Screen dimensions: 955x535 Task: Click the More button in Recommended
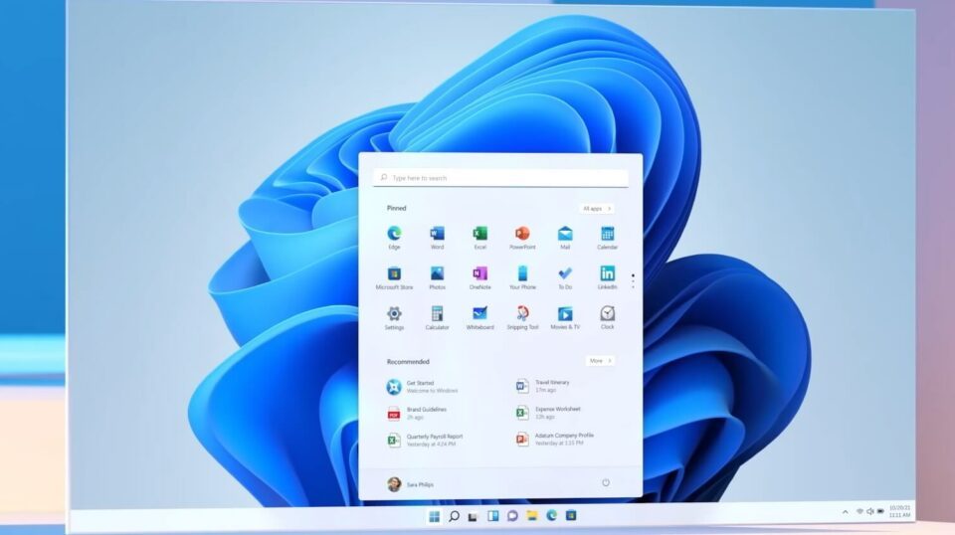click(x=600, y=361)
